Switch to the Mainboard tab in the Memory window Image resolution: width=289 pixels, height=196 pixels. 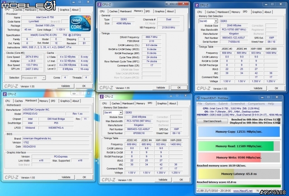click(126, 11)
